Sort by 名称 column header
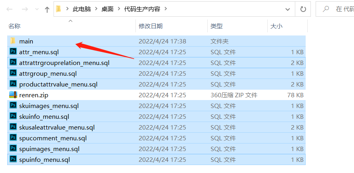354x173 pixels. (x=14, y=26)
